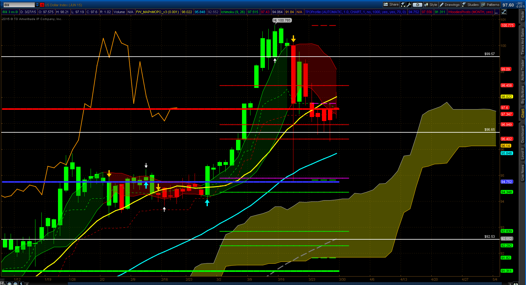
Task: Open the Patterns menu
Action: (491, 5)
